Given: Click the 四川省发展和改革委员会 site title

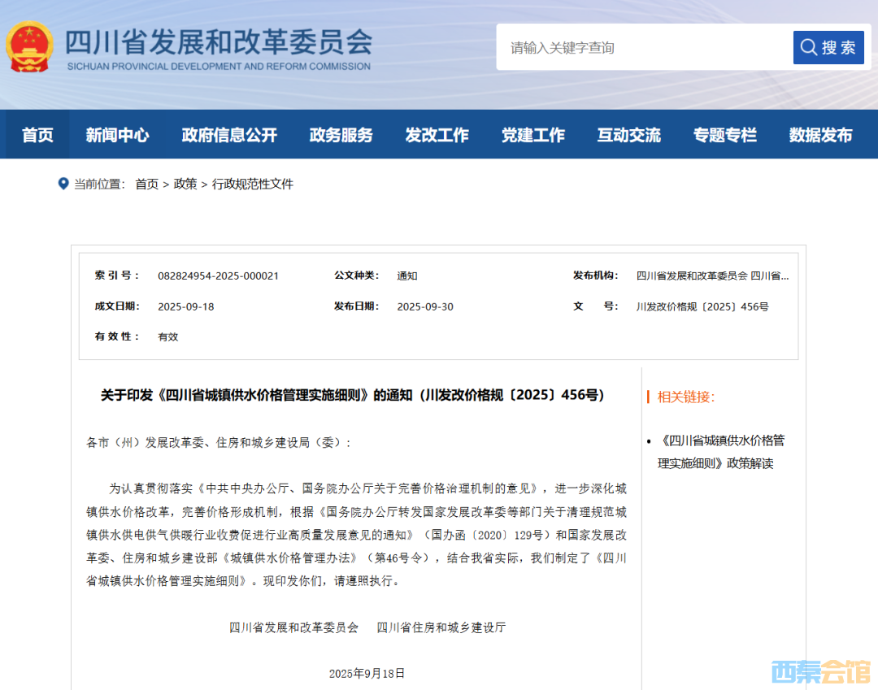Looking at the screenshot, I should pyautogui.click(x=218, y=41).
